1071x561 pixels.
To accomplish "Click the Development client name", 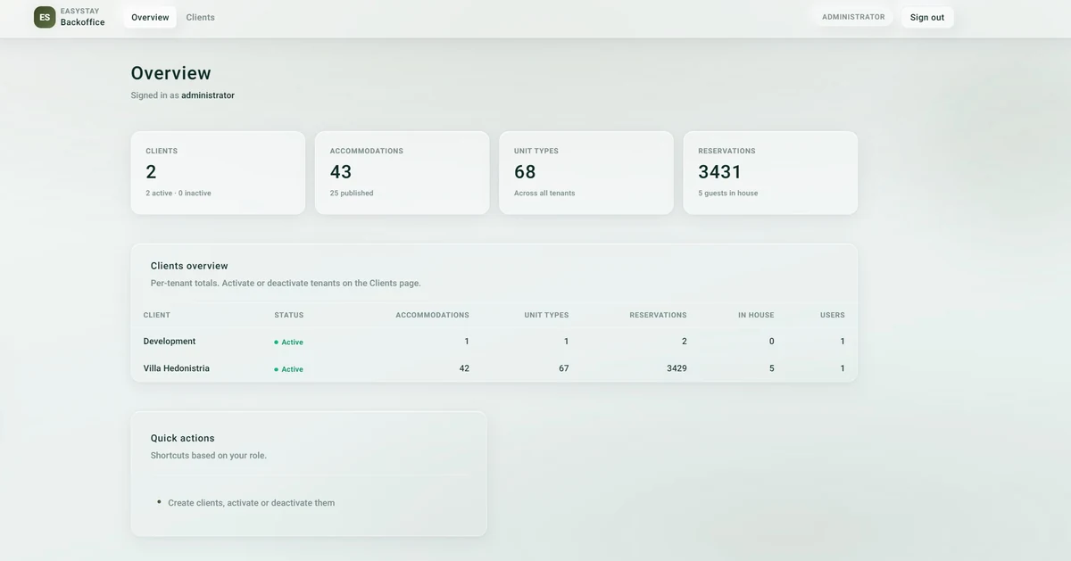I will coord(170,342).
